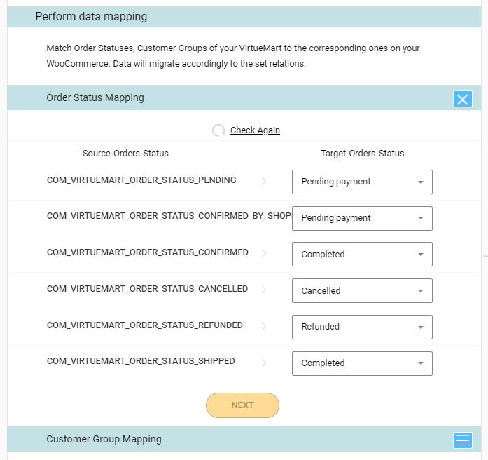Open target status dropdown for CONFIRMED_BY_SHOPPER

click(362, 218)
